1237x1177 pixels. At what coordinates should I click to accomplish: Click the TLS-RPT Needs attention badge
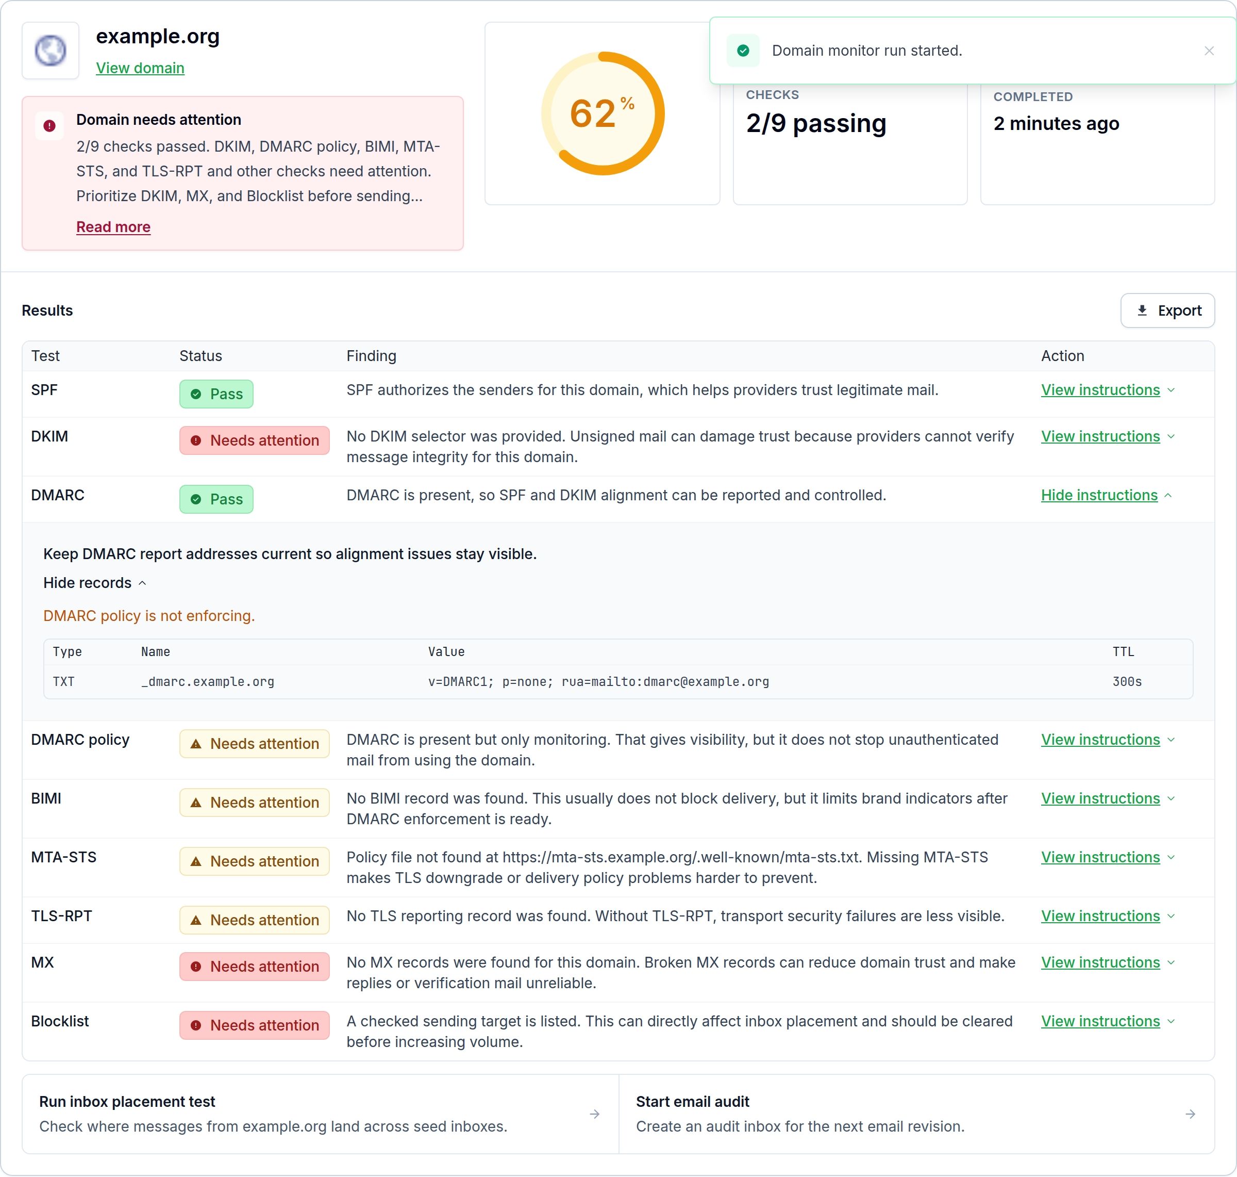[255, 920]
